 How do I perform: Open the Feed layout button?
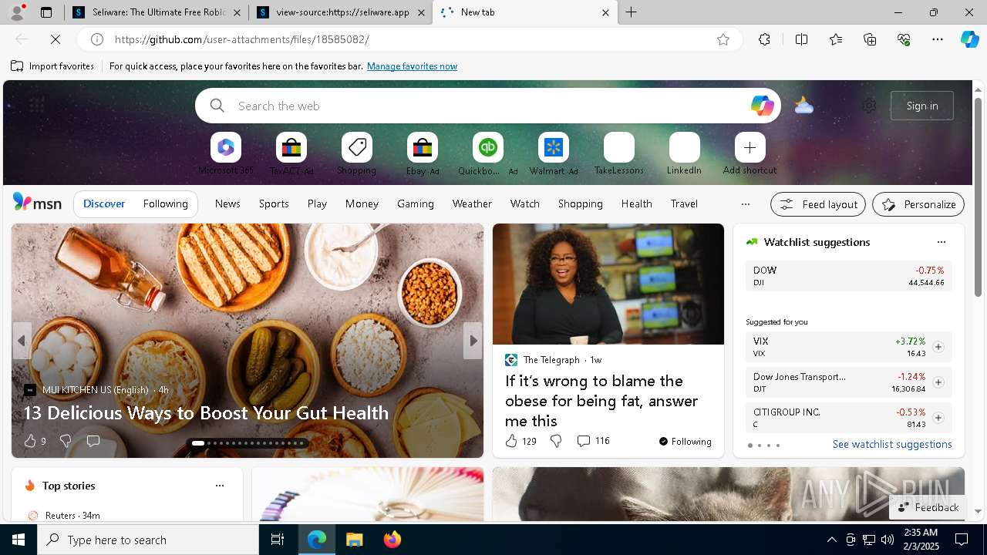[x=818, y=204]
